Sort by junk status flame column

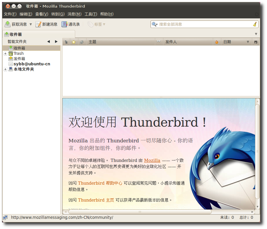217,42
